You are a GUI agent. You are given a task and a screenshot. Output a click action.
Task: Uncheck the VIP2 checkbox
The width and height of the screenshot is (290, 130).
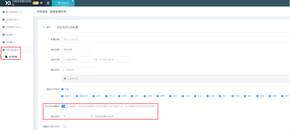(106, 96)
